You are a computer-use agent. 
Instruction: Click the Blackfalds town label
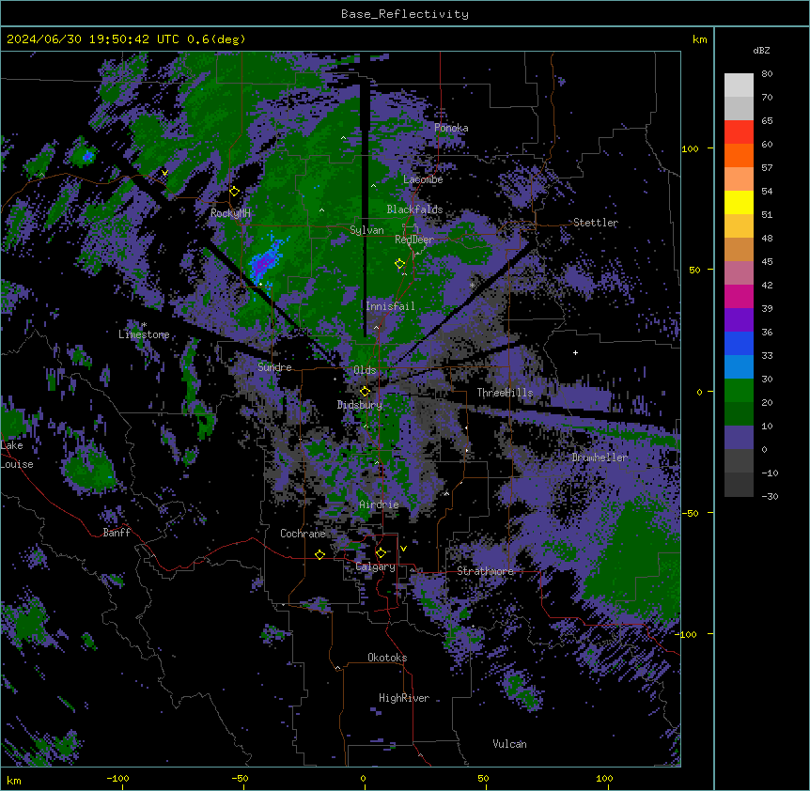pyautogui.click(x=414, y=209)
